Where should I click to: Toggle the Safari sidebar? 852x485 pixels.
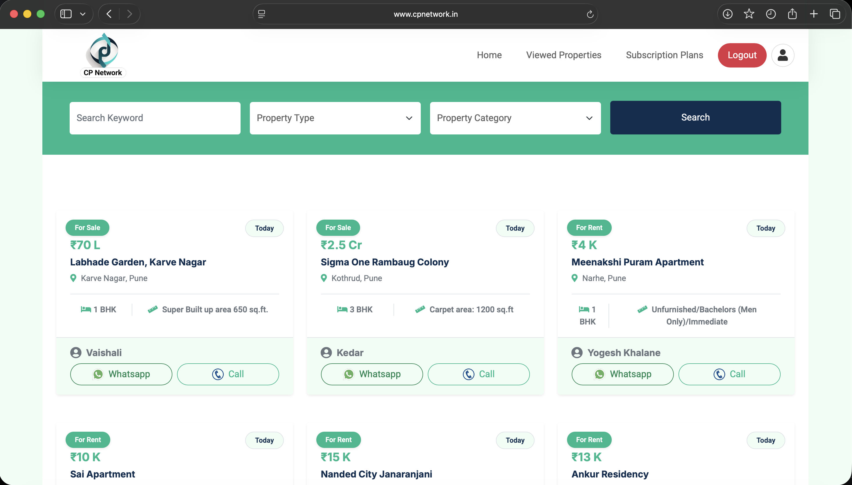(66, 14)
